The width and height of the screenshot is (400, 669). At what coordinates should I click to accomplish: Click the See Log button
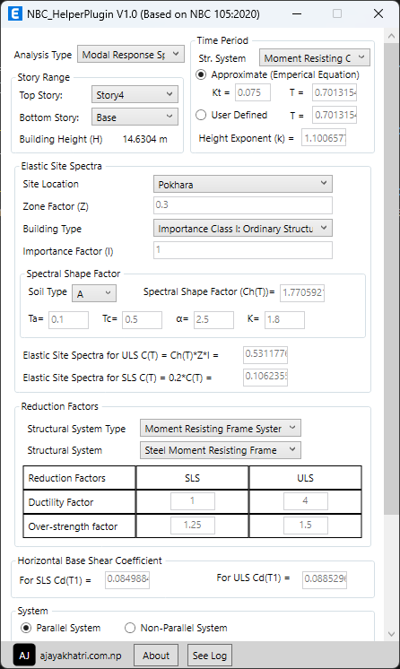pyautogui.click(x=210, y=656)
